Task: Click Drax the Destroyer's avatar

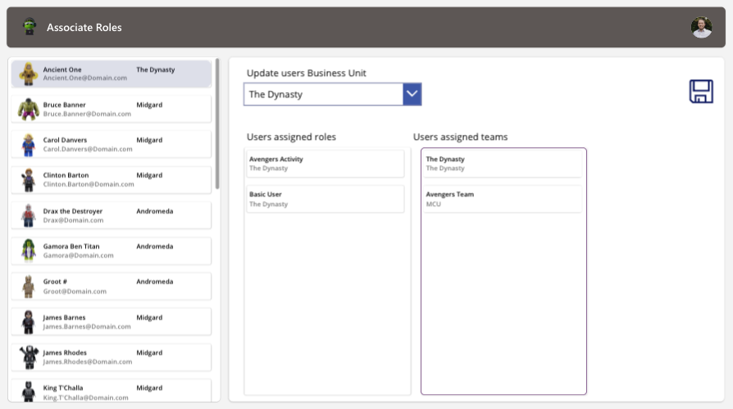Action: coord(29,215)
